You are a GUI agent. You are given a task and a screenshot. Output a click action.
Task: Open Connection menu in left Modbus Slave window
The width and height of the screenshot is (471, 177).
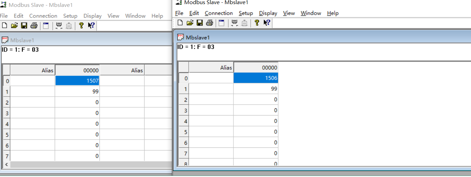43,16
